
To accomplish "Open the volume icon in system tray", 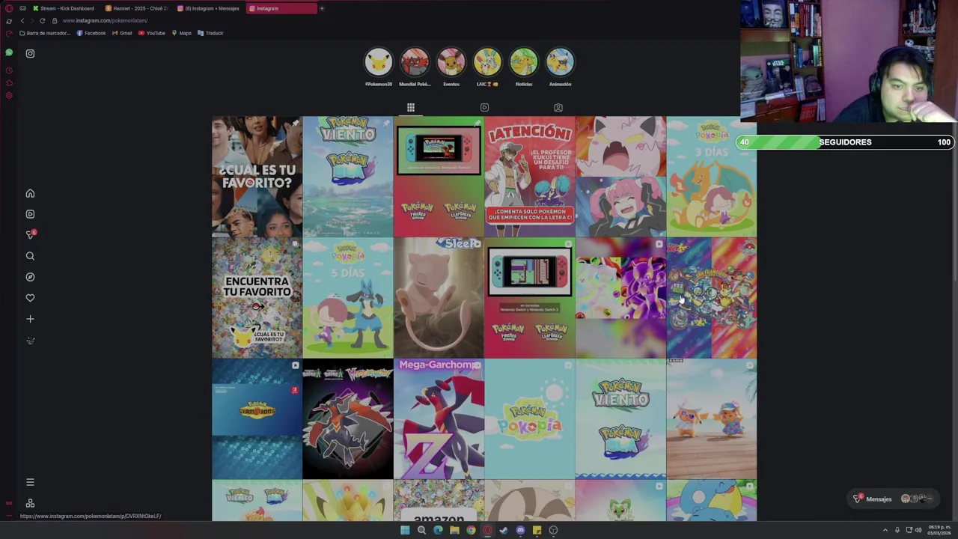I will tap(919, 530).
